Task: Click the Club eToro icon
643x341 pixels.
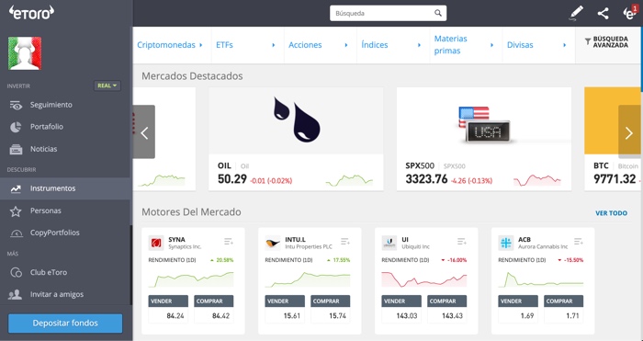Action: click(16, 272)
